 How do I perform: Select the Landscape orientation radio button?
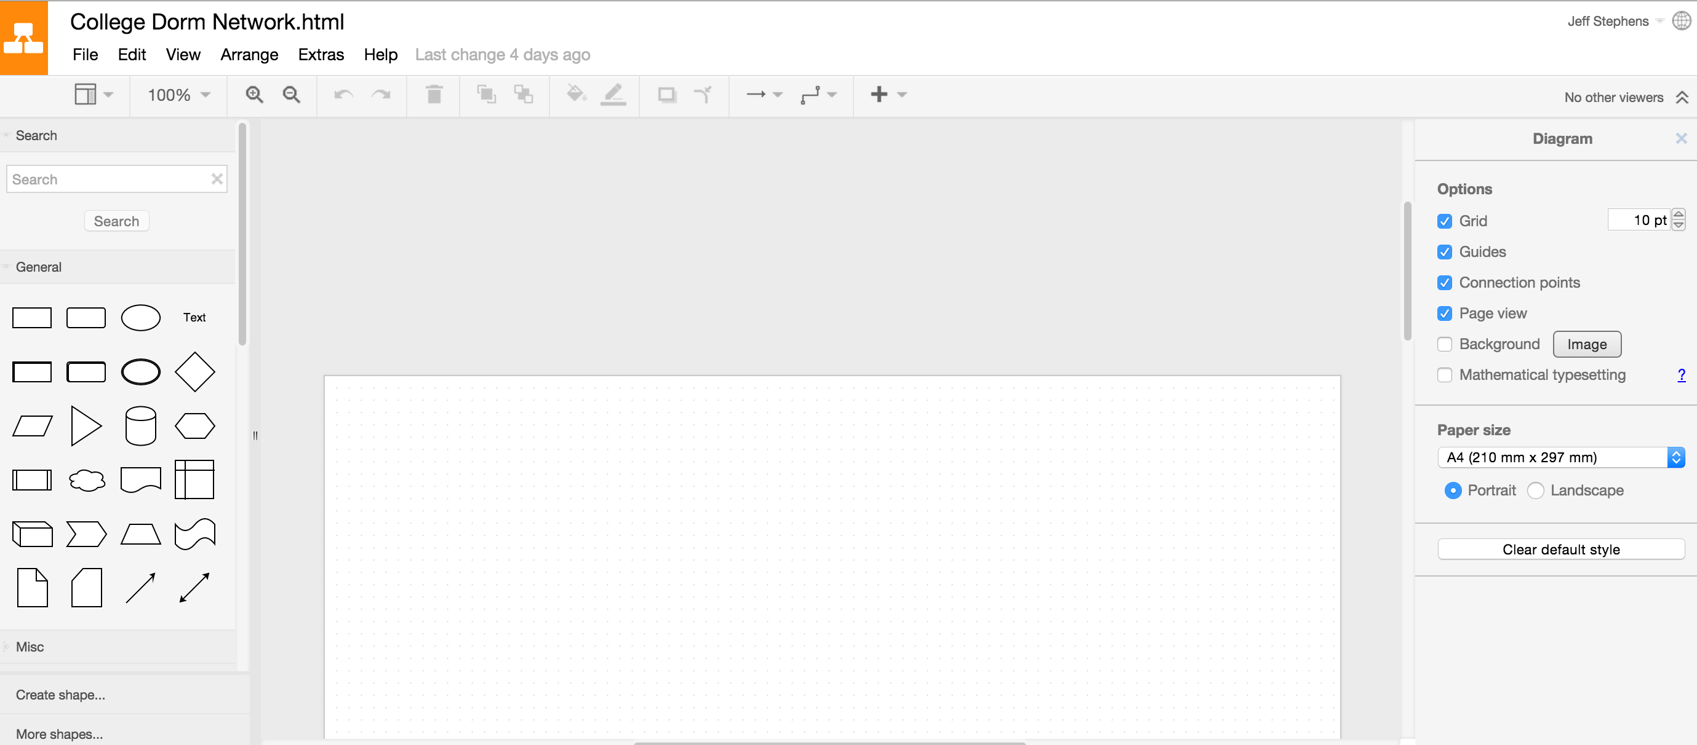click(x=1535, y=491)
